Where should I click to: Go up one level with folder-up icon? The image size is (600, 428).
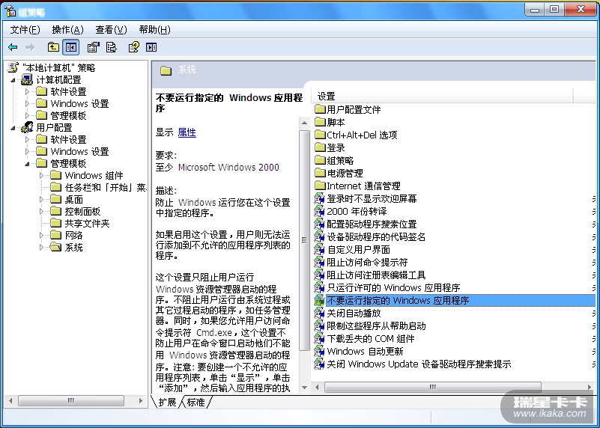[x=53, y=47]
